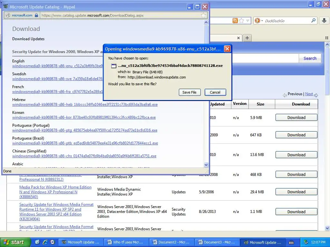Click the 12:07 PM taskbar clock
330x247 pixels.
click(318, 242)
